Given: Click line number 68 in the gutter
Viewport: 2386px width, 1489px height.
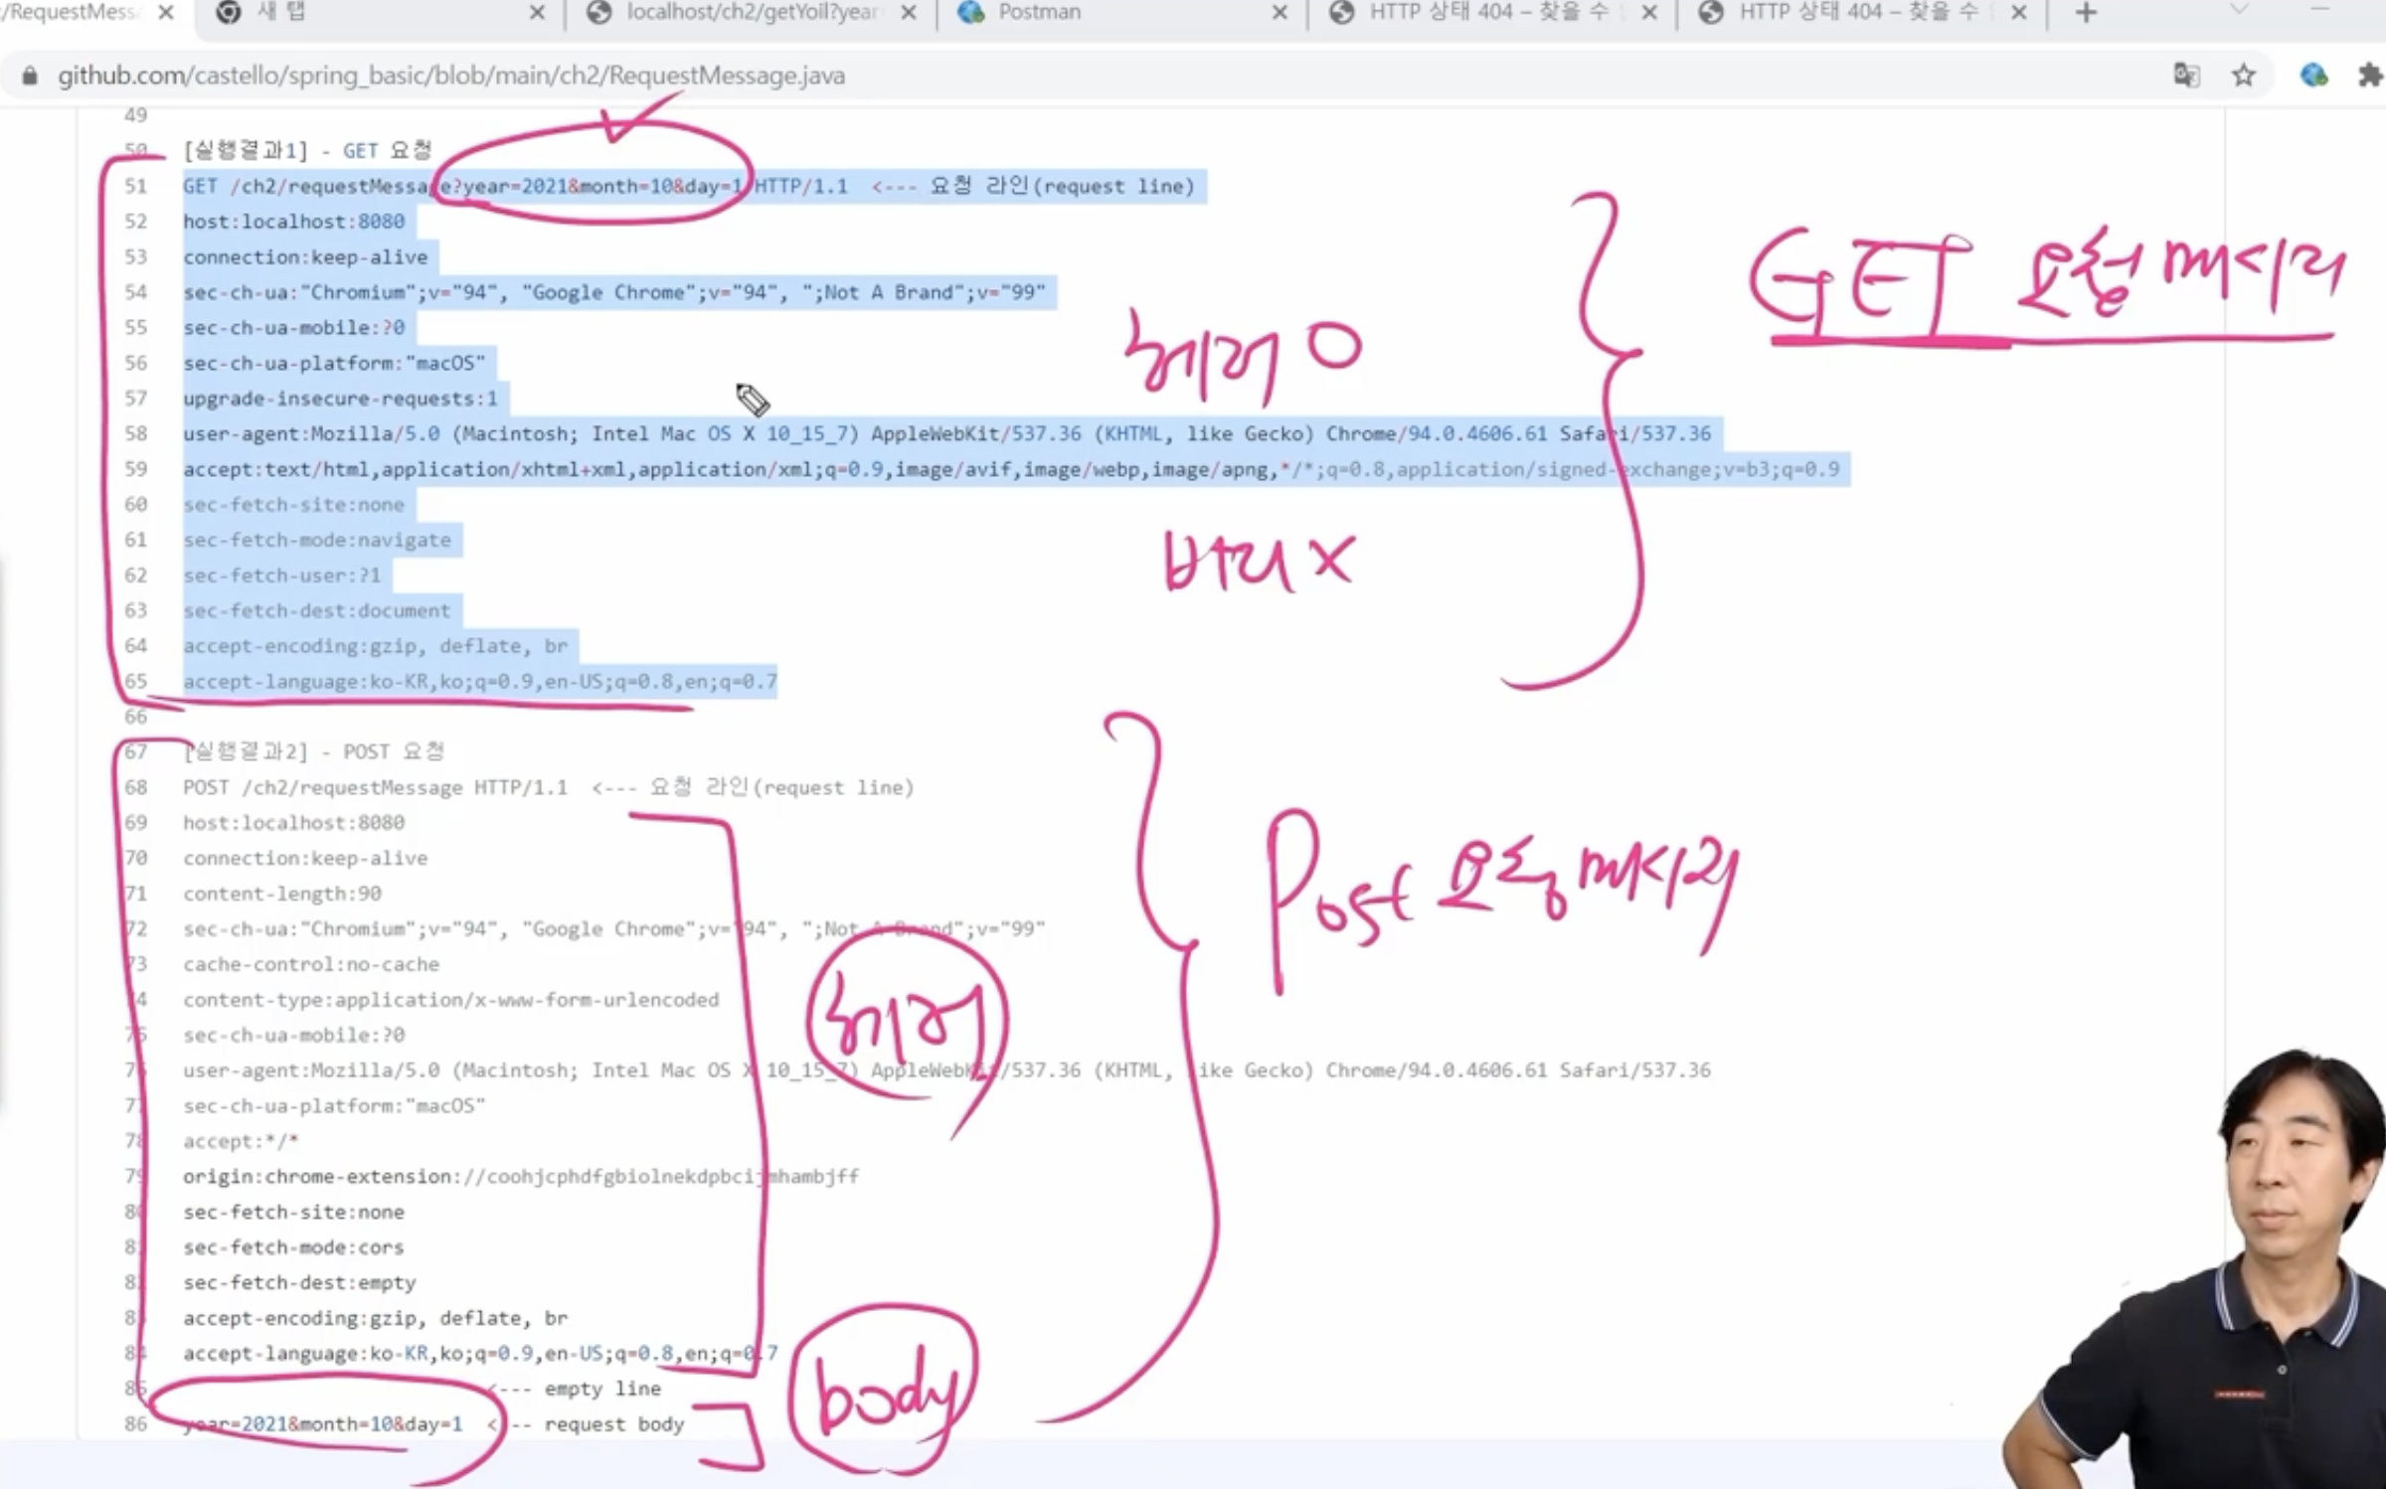Looking at the screenshot, I should [136, 788].
